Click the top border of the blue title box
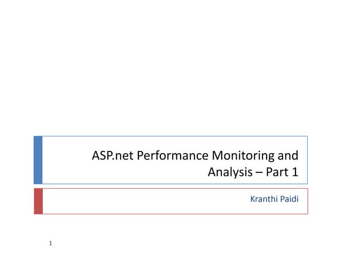The image size is (342, 256). [171, 136]
